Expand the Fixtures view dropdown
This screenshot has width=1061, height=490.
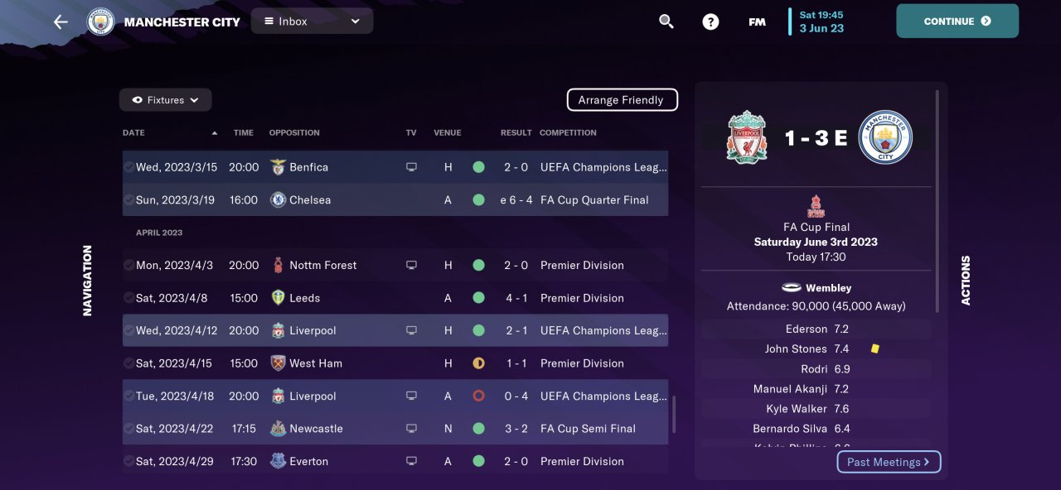165,100
